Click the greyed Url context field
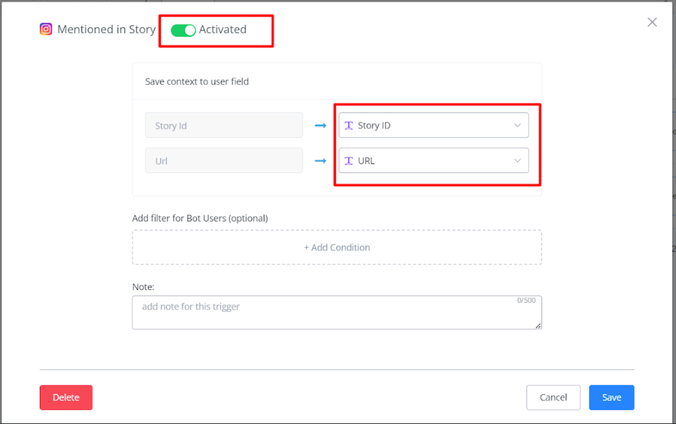This screenshot has height=424, width=676. (224, 161)
